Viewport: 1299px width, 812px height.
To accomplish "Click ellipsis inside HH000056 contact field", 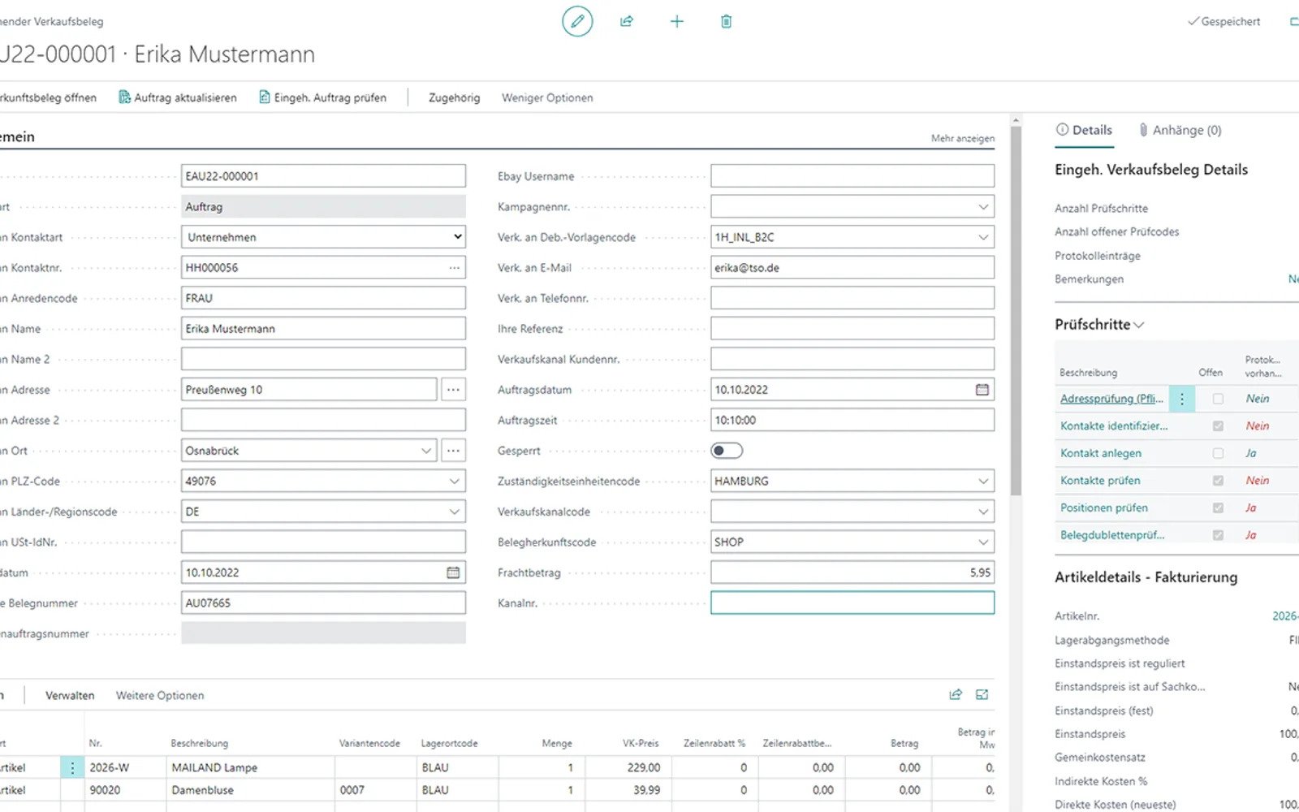I will pos(455,268).
